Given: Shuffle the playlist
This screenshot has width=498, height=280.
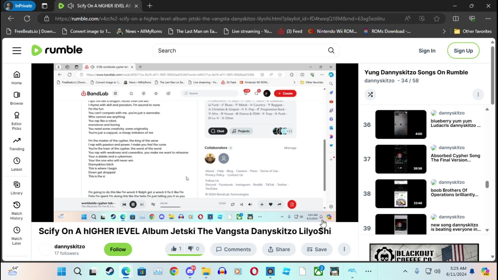Looking at the screenshot, I should (370, 94).
